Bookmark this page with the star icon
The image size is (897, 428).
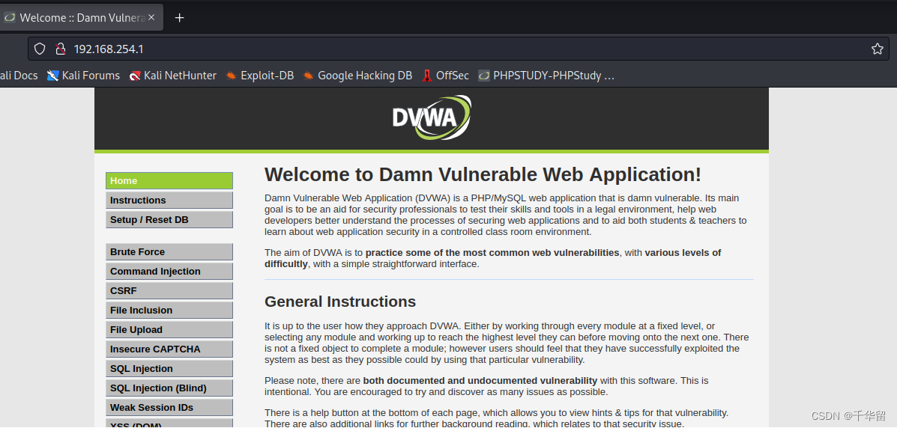(x=877, y=49)
